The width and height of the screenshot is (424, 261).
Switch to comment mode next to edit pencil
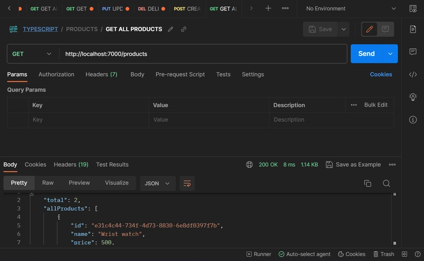385,29
